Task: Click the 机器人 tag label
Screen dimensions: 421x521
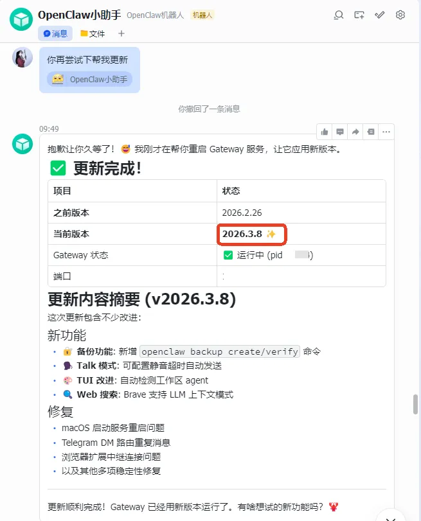Action: tap(202, 15)
